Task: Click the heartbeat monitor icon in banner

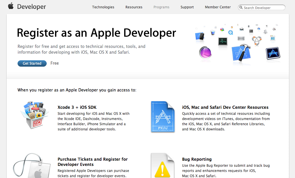Action: click(223, 41)
